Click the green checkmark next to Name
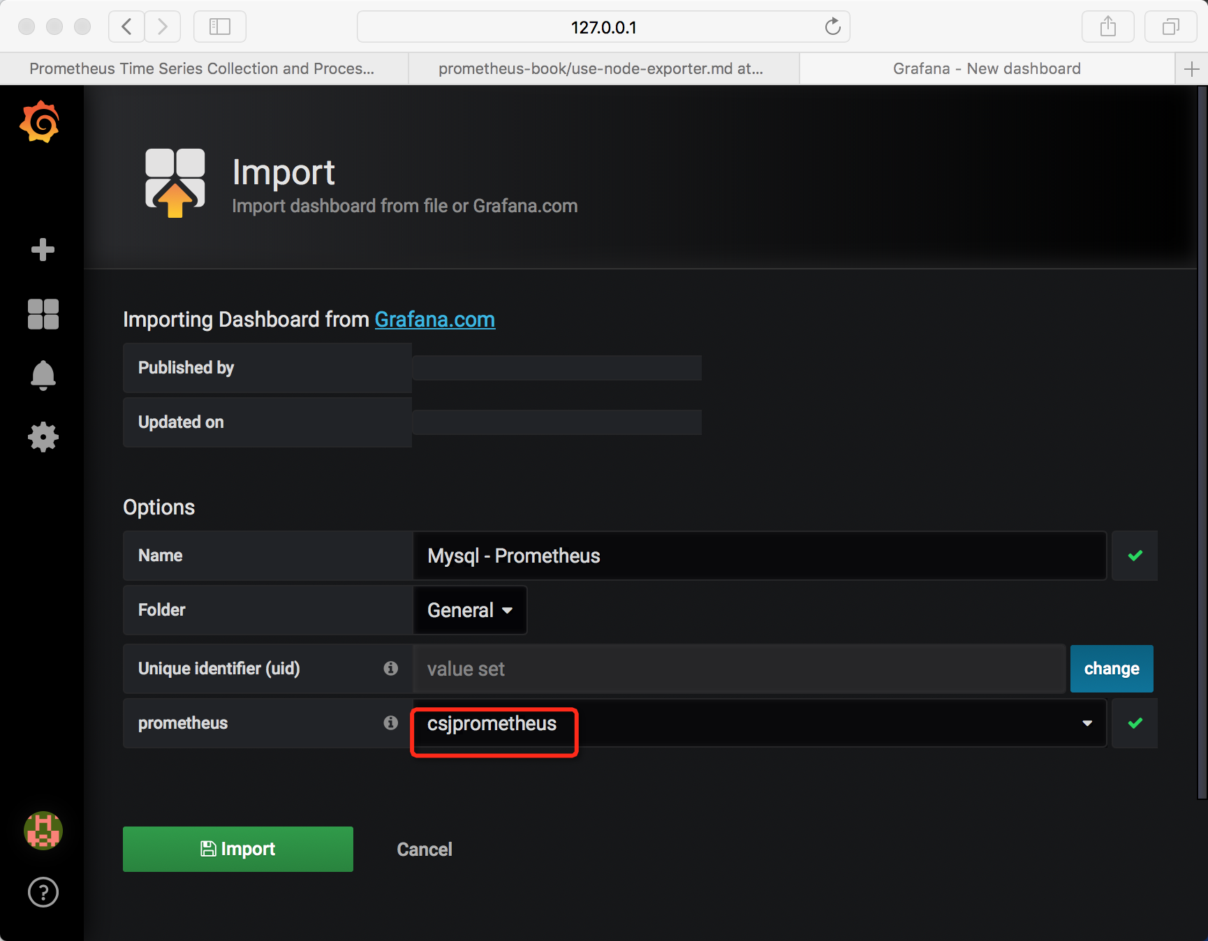This screenshot has height=941, width=1208. click(x=1135, y=556)
